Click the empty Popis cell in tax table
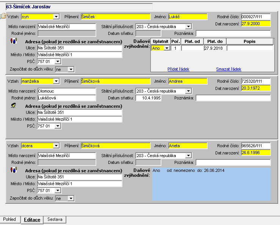The height and width of the screenshot is (225, 280). click(250, 48)
